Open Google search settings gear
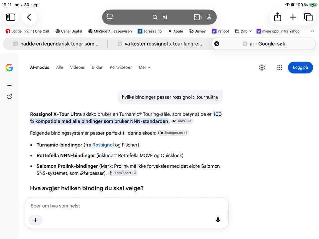 coord(262,67)
